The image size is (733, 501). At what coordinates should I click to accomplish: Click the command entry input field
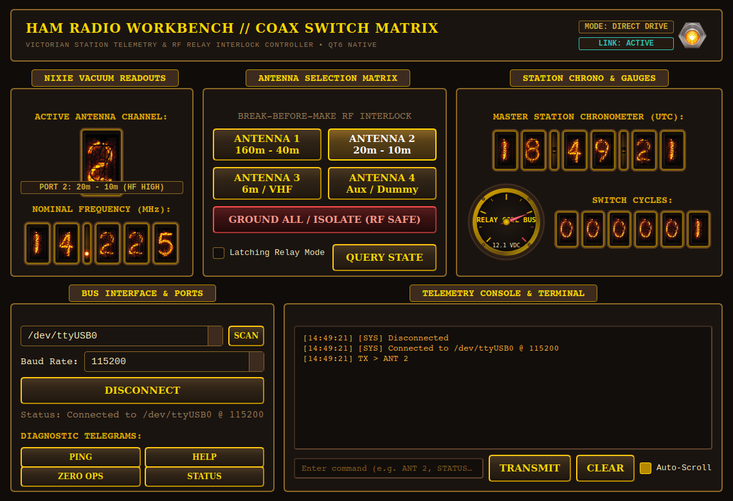(388, 468)
